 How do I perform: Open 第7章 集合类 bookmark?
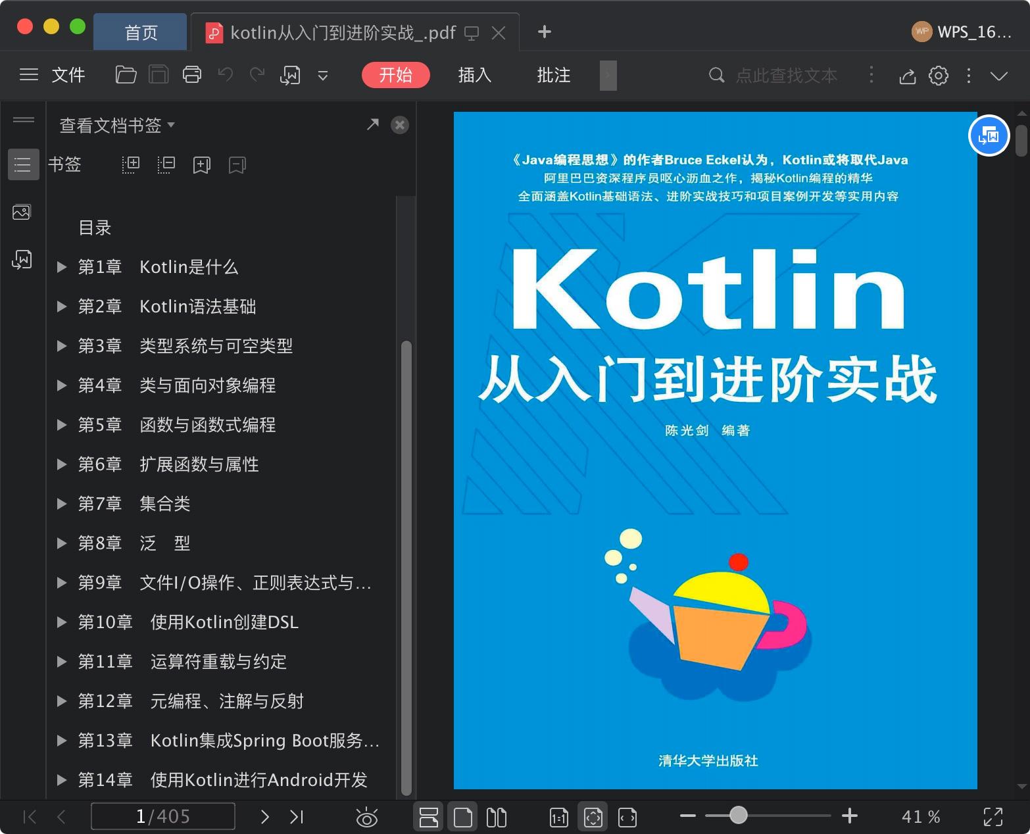[x=134, y=504]
